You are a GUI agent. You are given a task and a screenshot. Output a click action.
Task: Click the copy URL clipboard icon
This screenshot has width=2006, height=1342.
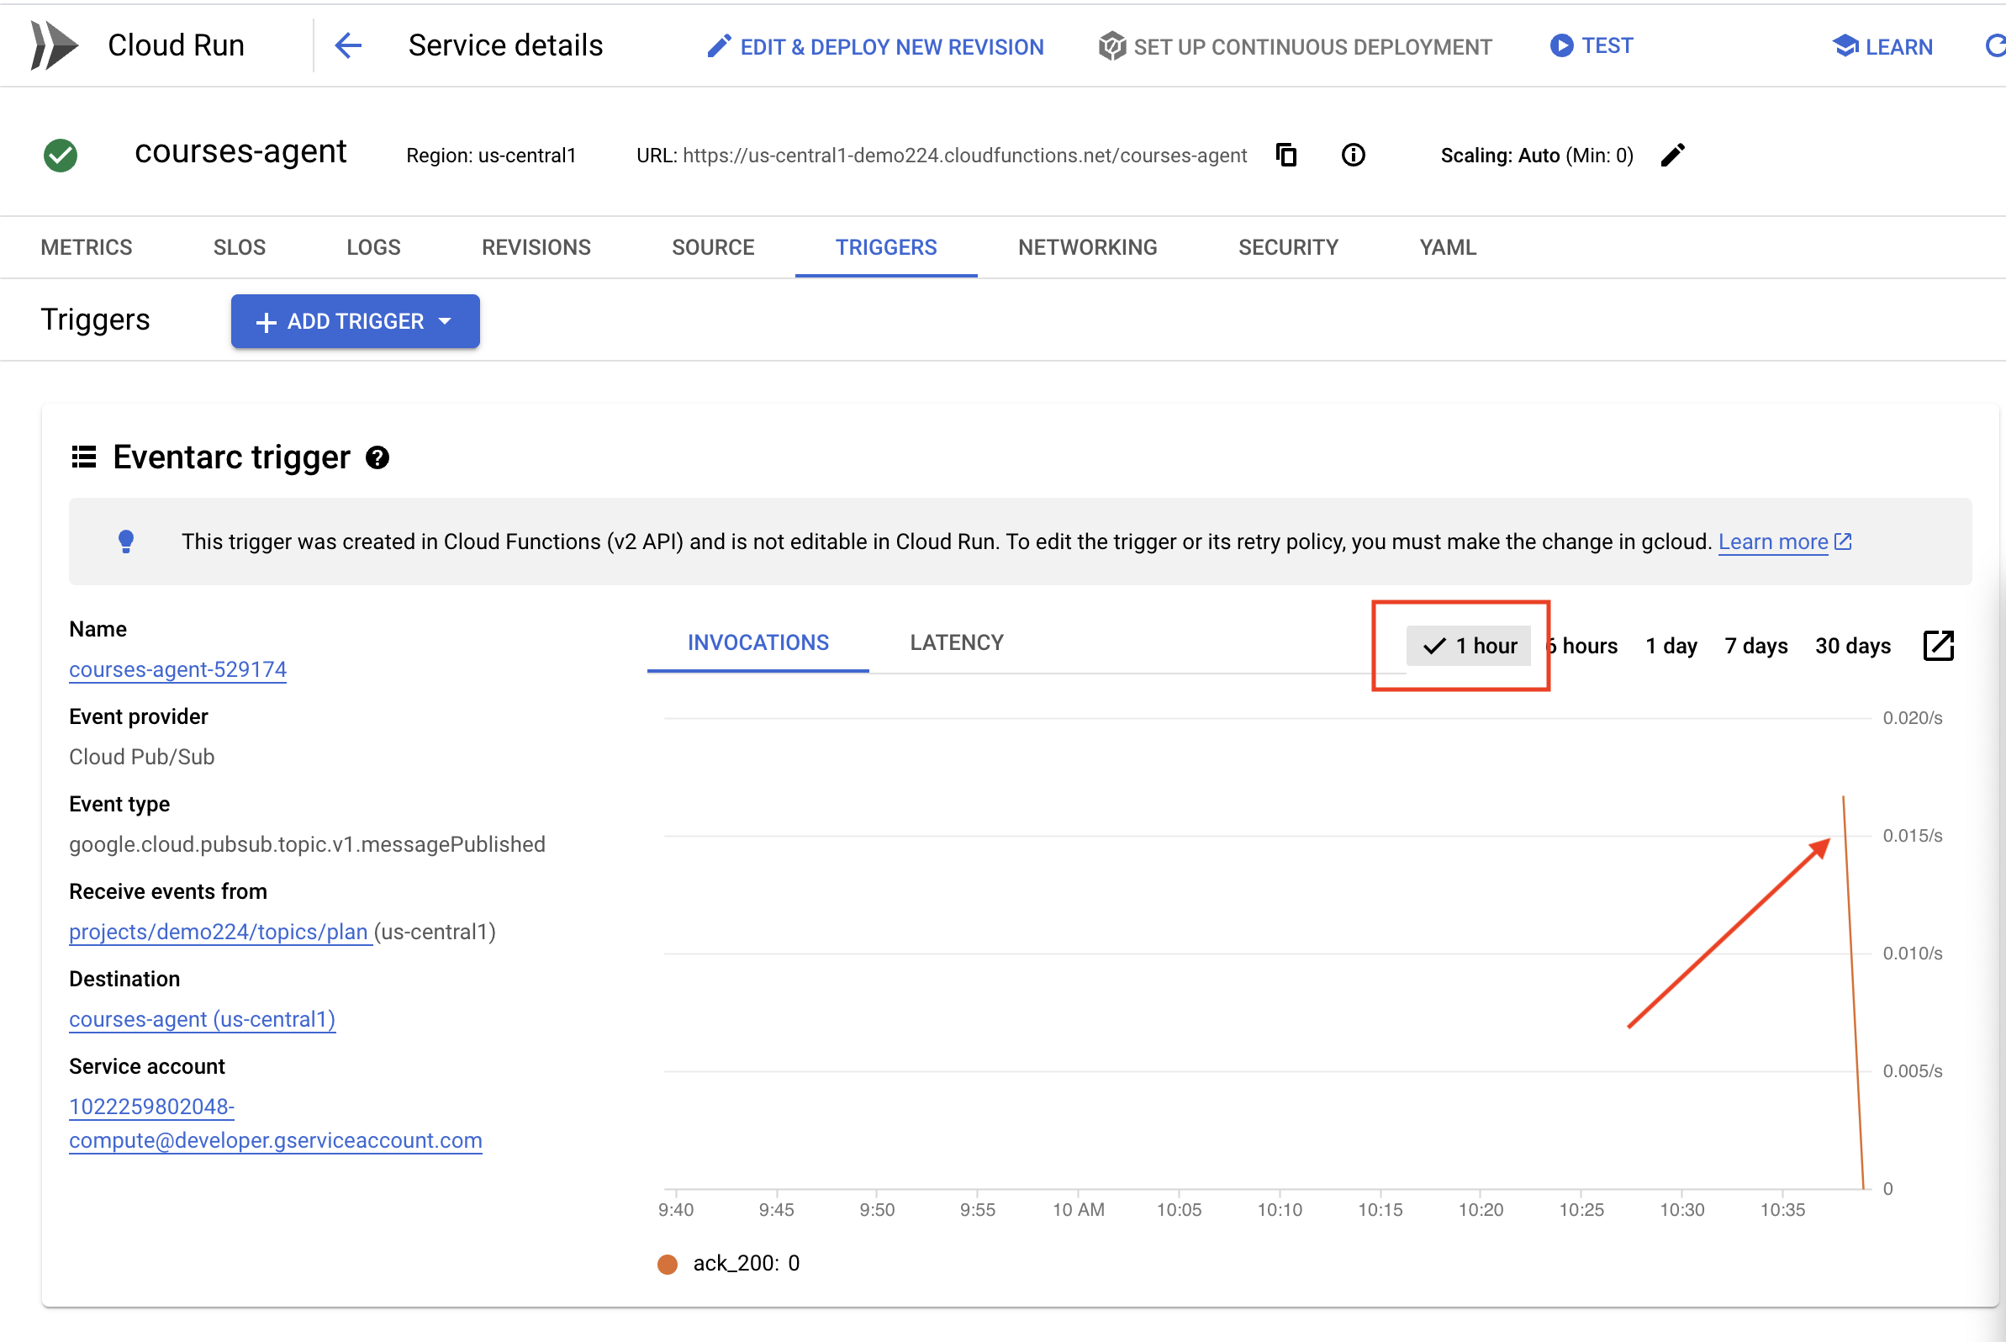1287,154
